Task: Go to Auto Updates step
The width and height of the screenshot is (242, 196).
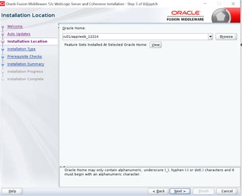Action: pyautogui.click(x=19, y=34)
